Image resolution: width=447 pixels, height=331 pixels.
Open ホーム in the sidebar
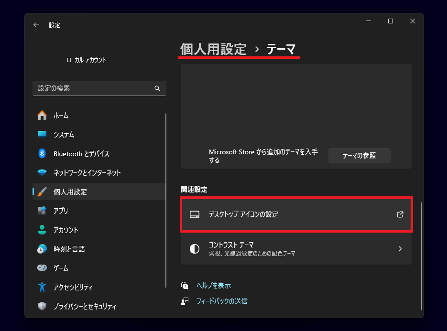[99, 116]
